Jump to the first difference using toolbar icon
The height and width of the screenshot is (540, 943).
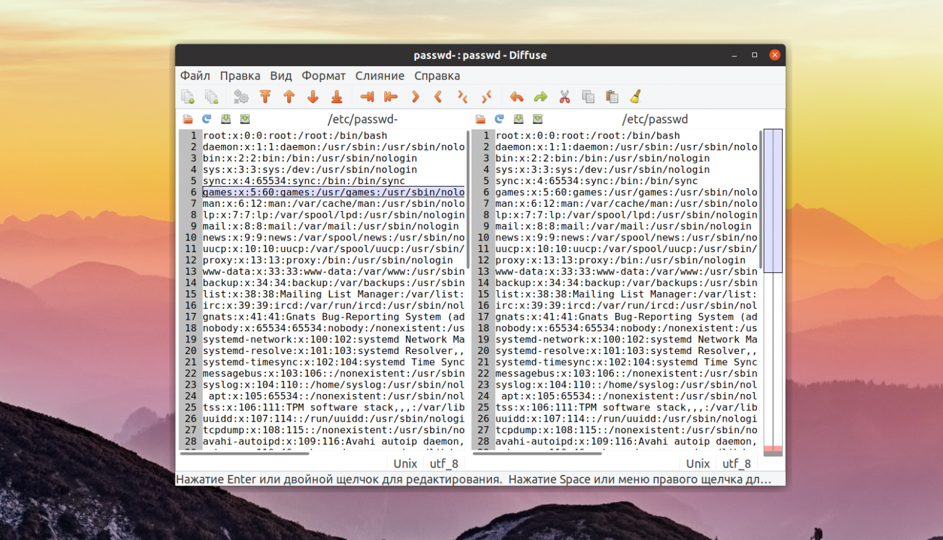pyautogui.click(x=265, y=96)
